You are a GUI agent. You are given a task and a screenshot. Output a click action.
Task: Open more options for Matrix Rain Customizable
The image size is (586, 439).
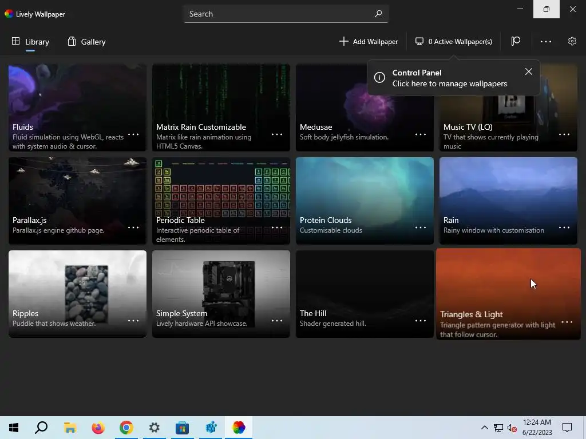(276, 134)
